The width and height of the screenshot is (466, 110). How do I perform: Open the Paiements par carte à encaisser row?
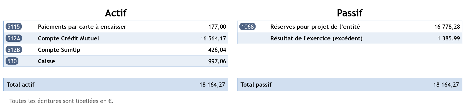116,26
